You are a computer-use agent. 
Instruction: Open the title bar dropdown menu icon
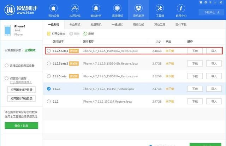(x=210, y=2)
